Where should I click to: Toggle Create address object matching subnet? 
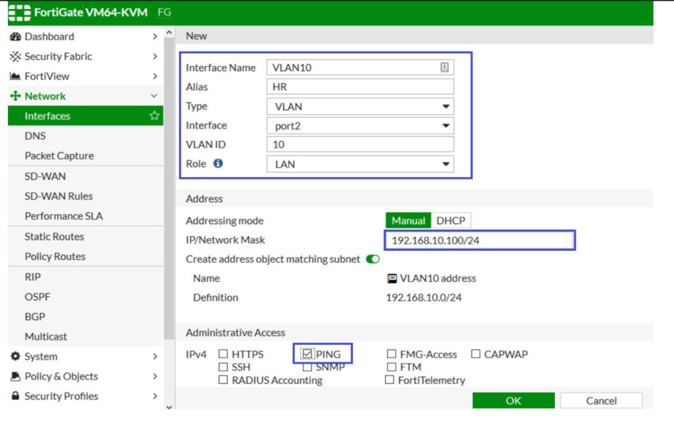pyautogui.click(x=373, y=259)
